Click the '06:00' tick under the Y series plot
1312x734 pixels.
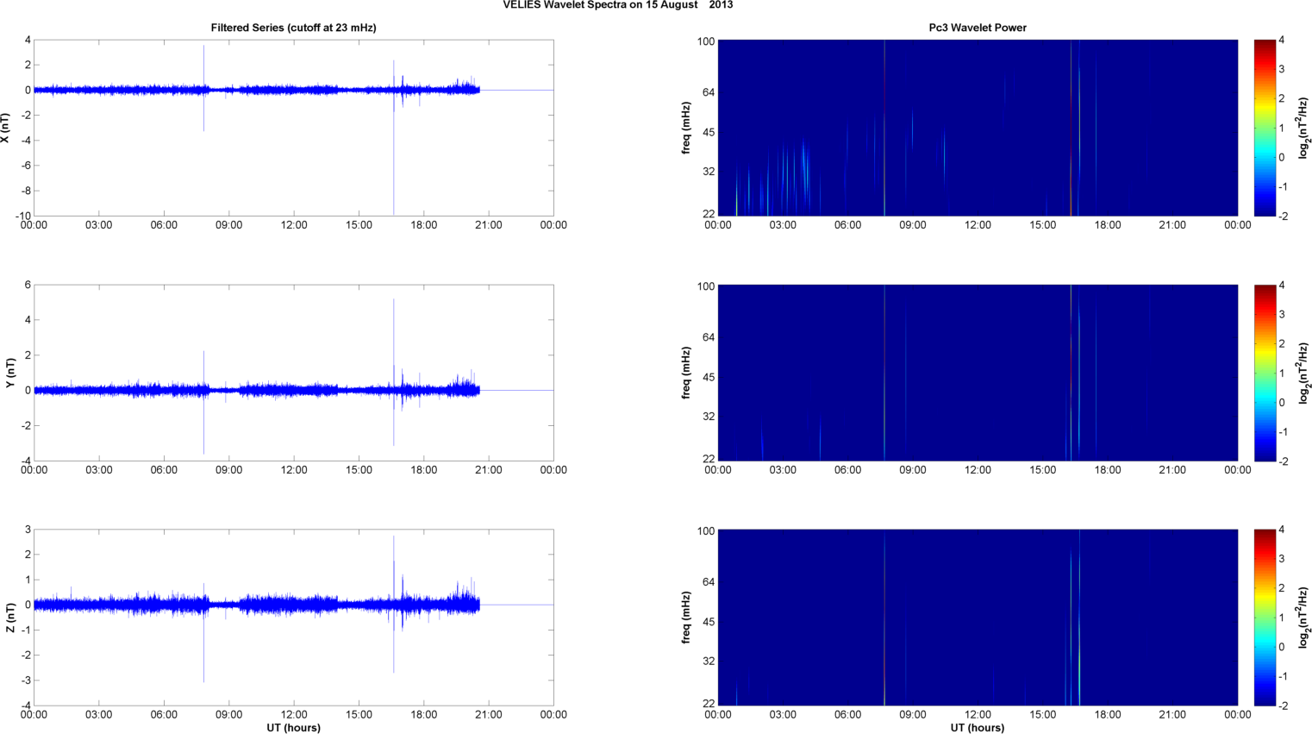(x=164, y=470)
